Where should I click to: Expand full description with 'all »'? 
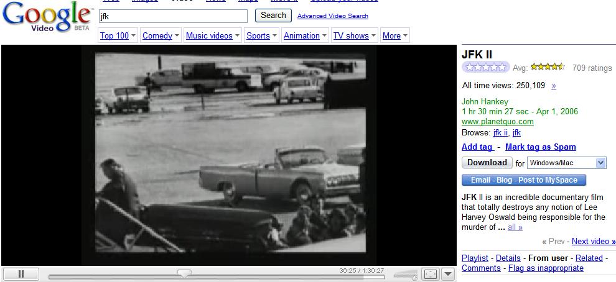point(515,227)
